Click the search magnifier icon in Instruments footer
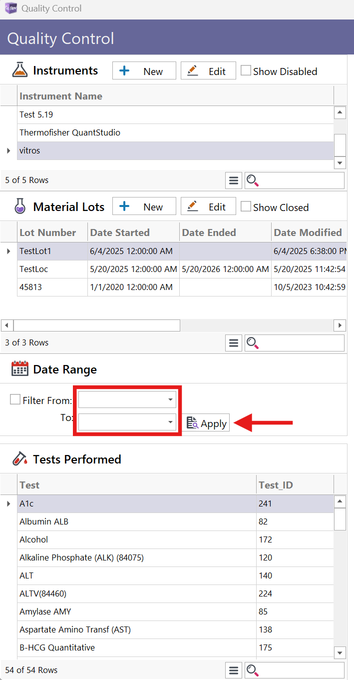 pos(253,180)
